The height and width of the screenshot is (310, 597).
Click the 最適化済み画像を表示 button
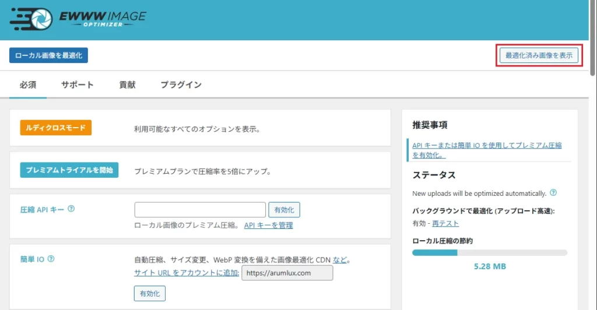pos(539,55)
